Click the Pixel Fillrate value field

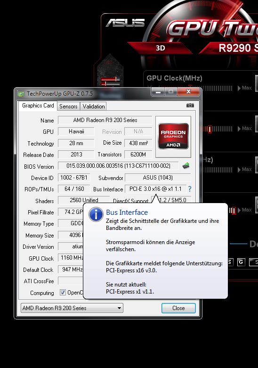tap(71, 212)
